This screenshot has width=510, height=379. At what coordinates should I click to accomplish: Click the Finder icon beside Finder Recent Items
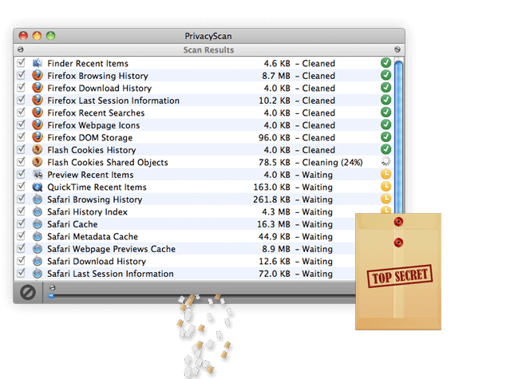(x=38, y=63)
